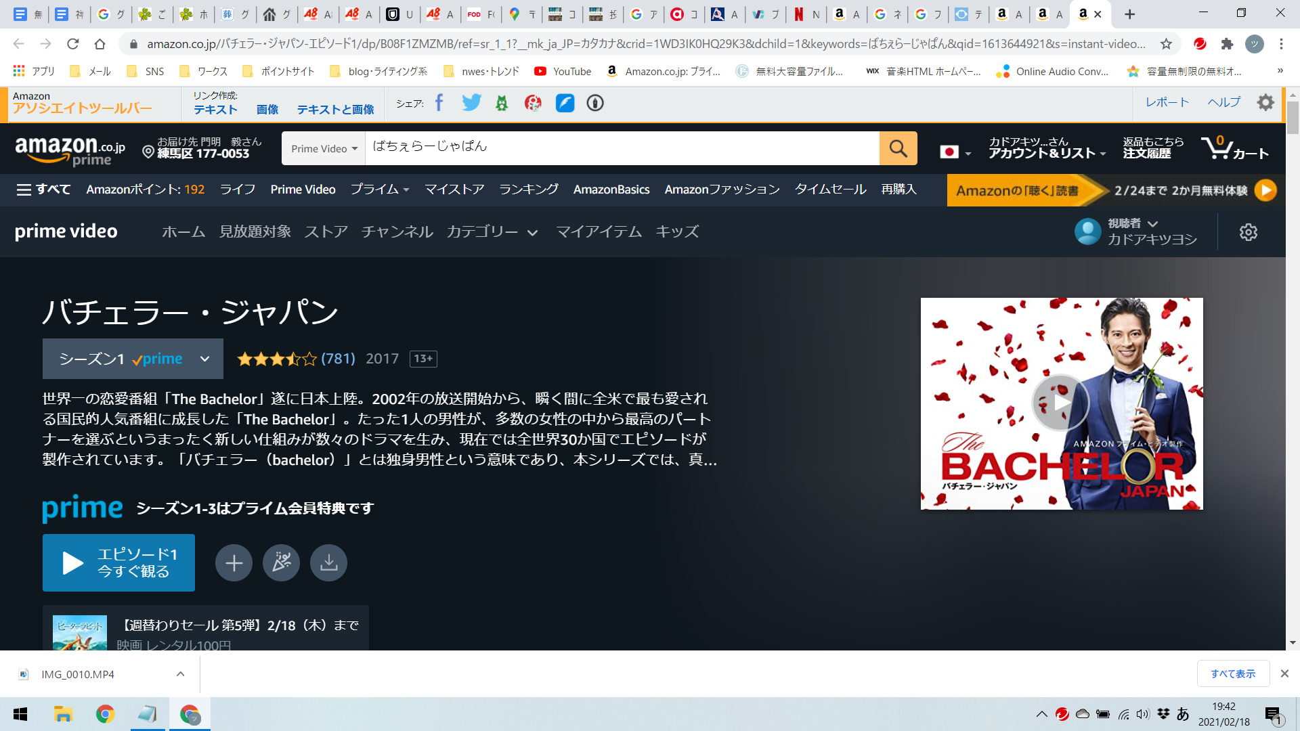Toggle the Japanese IME あ indicator

(1183, 714)
